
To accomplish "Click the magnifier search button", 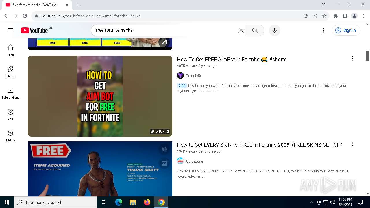I will [x=255, y=30].
